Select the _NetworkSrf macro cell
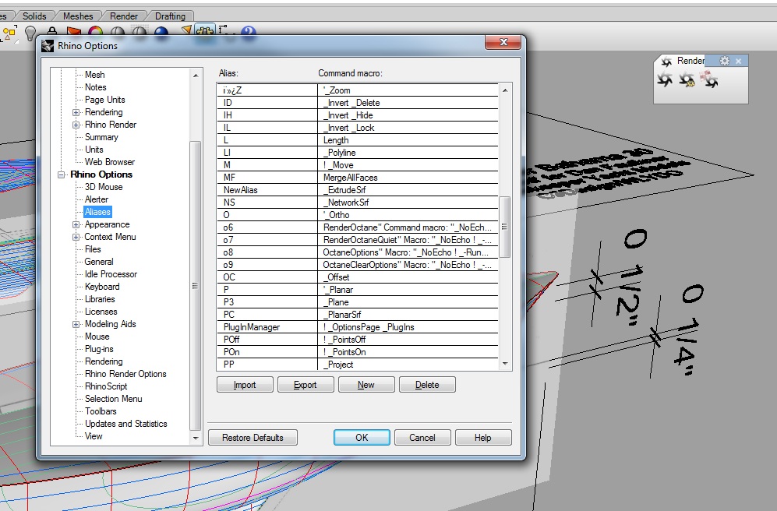This screenshot has width=777, height=511. [x=408, y=203]
